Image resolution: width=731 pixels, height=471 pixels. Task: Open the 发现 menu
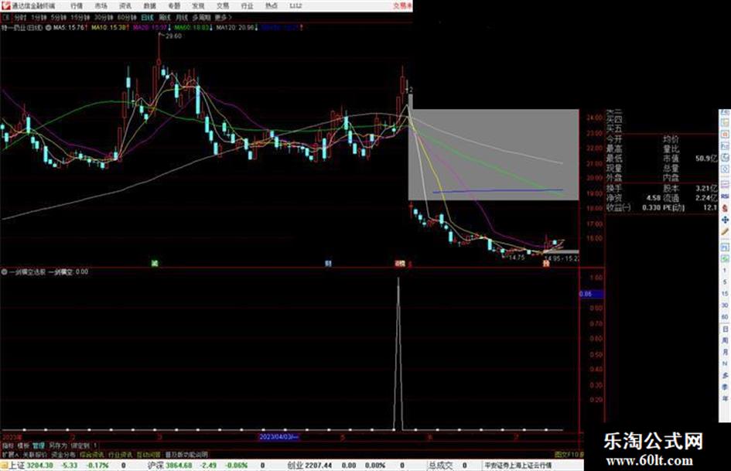pos(198,5)
